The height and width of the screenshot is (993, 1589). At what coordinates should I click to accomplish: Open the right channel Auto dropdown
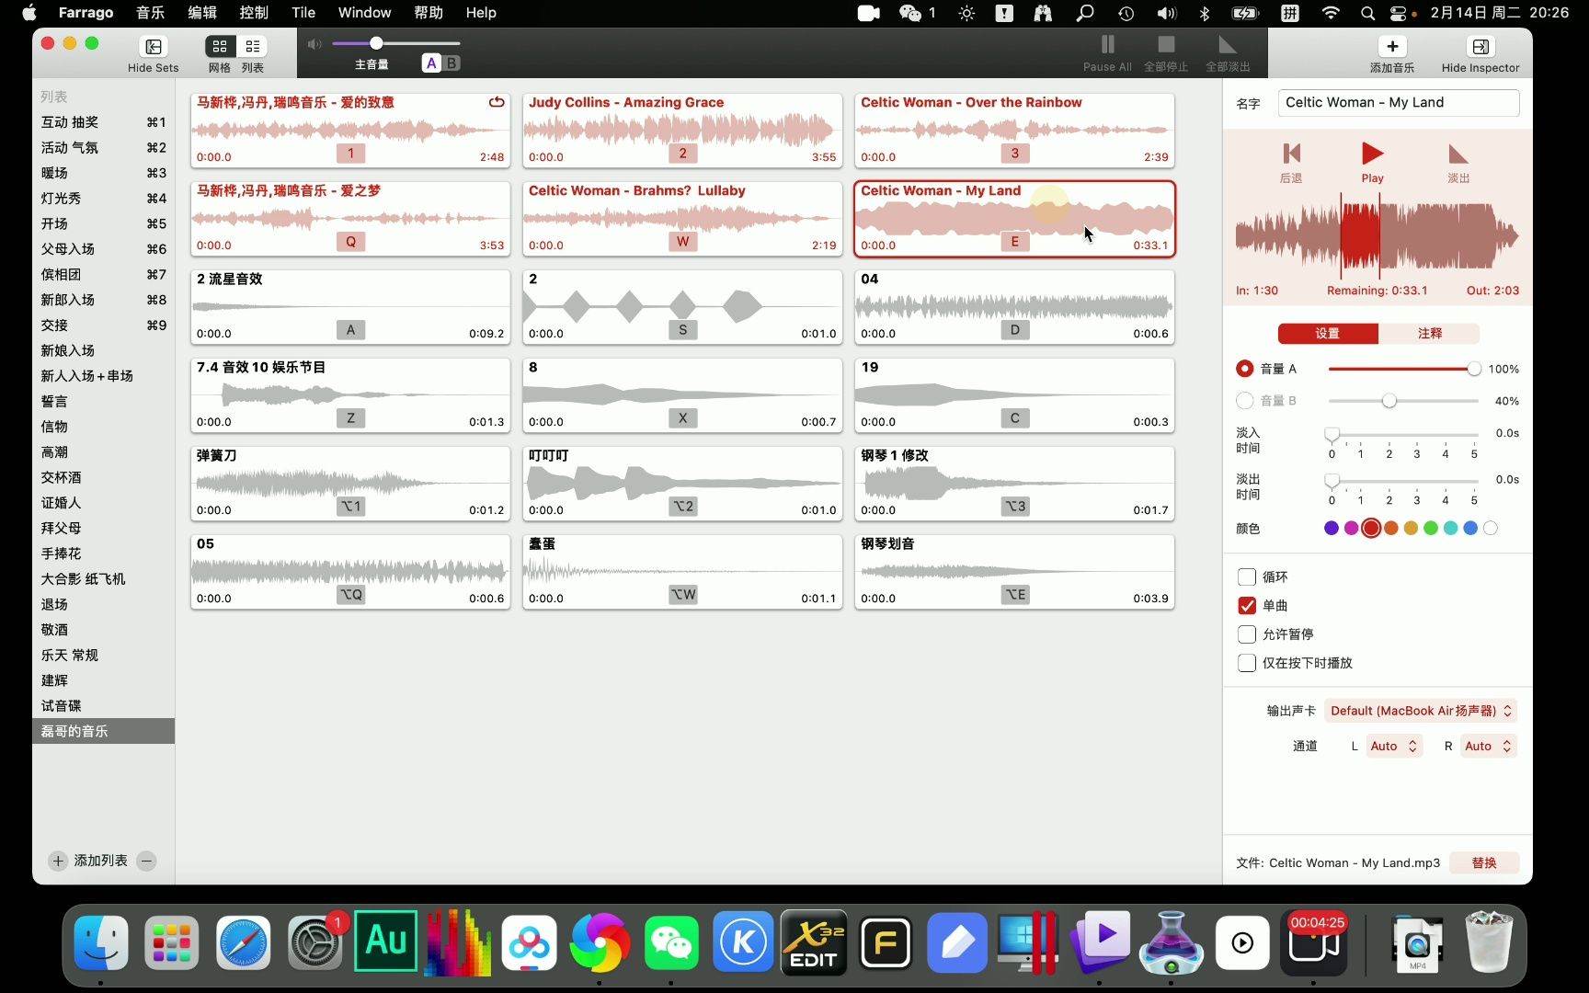[1487, 746]
